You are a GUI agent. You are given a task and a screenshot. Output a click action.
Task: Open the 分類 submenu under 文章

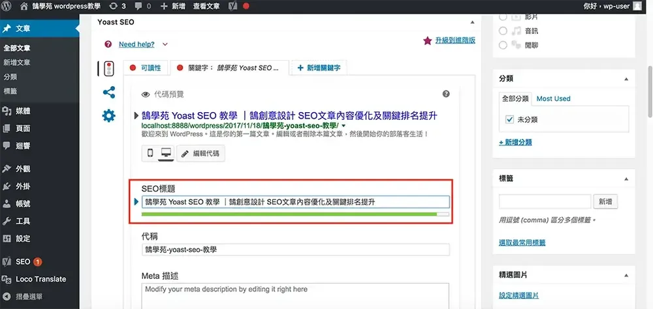coord(10,77)
